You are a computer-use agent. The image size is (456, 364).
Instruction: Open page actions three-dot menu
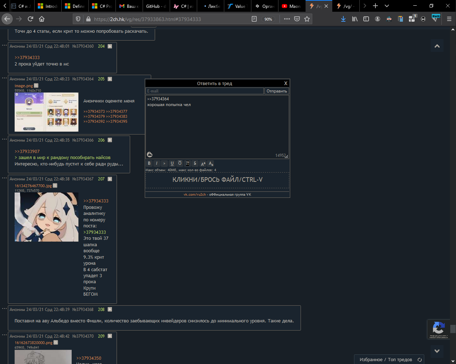[x=287, y=19]
